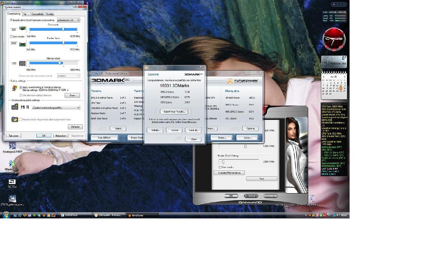The height and width of the screenshot is (273, 437).
Task: Switch to RivaTuner taskbar button
Action: [x=142, y=215]
